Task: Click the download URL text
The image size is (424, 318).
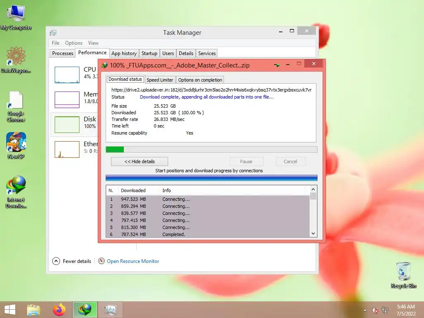Action: coord(212,90)
